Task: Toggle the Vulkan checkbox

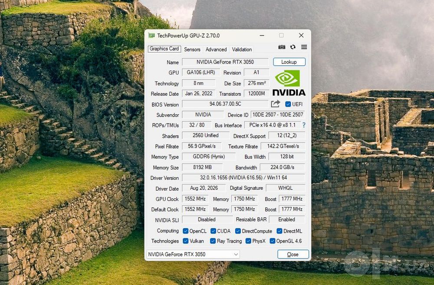Action: 185,241
